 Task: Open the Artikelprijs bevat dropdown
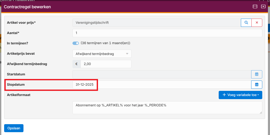102,54
